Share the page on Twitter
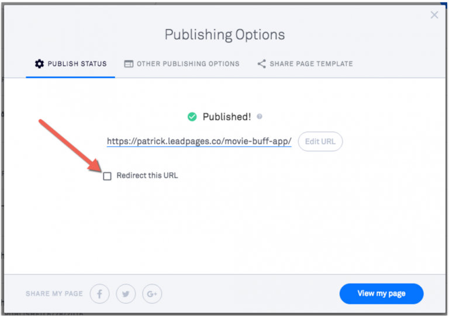The width and height of the screenshot is (449, 316). click(x=126, y=294)
